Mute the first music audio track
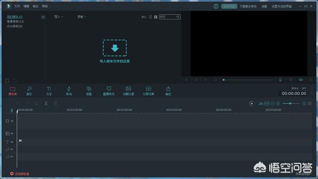This screenshot has height=179, width=318. pyautogui.click(x=12, y=149)
